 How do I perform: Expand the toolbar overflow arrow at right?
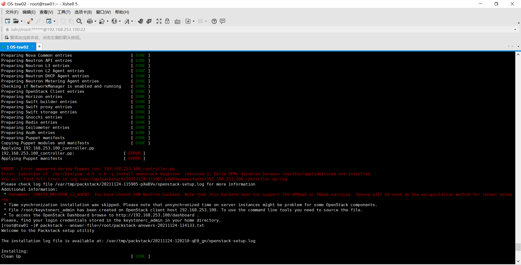(x=519, y=23)
